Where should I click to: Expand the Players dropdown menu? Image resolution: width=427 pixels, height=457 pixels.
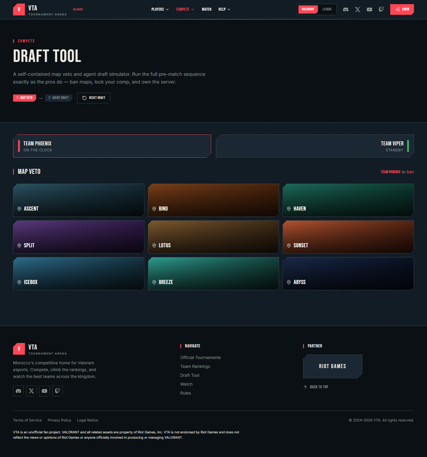[160, 9]
